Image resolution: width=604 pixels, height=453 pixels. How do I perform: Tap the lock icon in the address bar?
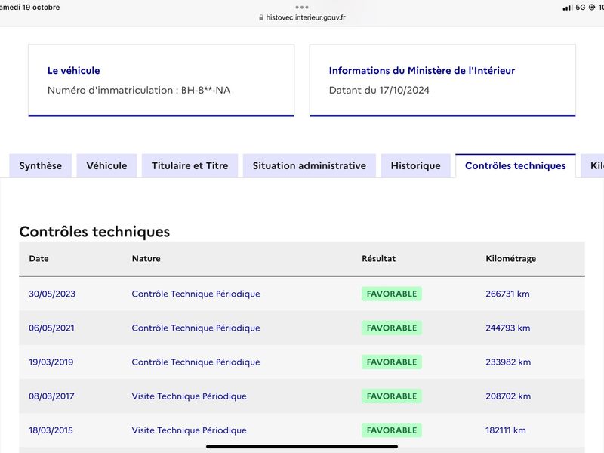[261, 17]
